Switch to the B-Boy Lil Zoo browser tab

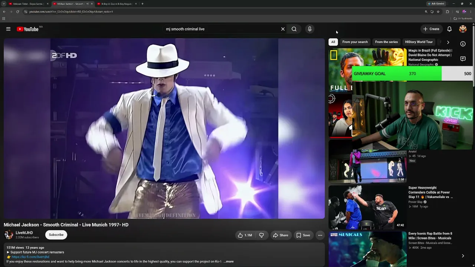pyautogui.click(x=117, y=4)
